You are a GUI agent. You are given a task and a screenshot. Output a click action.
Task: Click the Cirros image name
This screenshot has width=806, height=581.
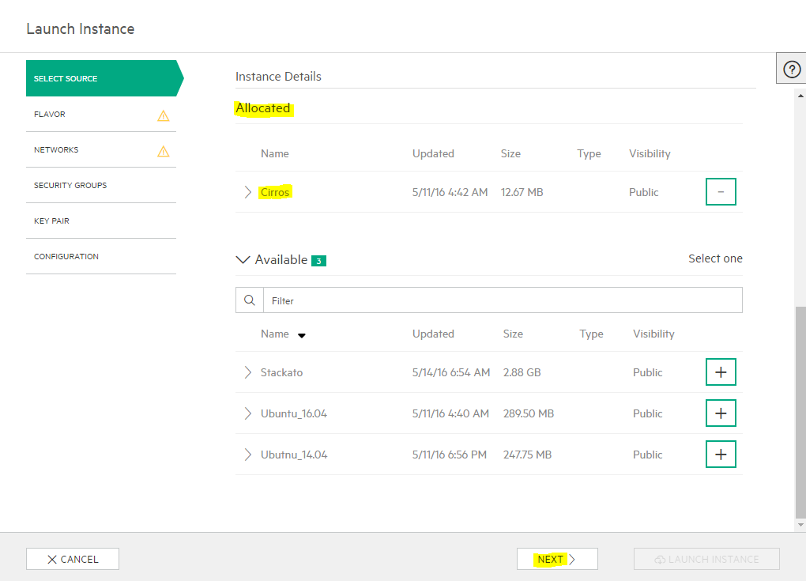tap(275, 192)
